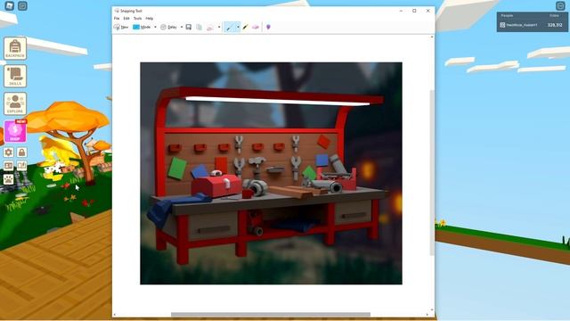The image size is (570, 321).
Task: Click the icon below the padlock
Action: click(x=21, y=166)
